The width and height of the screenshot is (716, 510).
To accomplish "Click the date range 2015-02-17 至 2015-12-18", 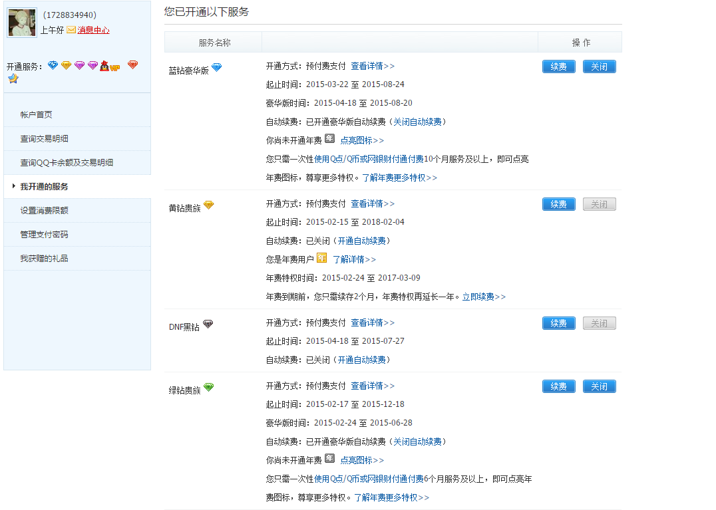I will point(355,404).
